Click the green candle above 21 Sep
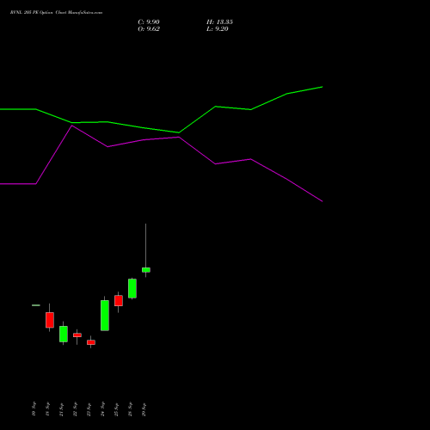This screenshot has width=430, height=430. [x=64, y=334]
